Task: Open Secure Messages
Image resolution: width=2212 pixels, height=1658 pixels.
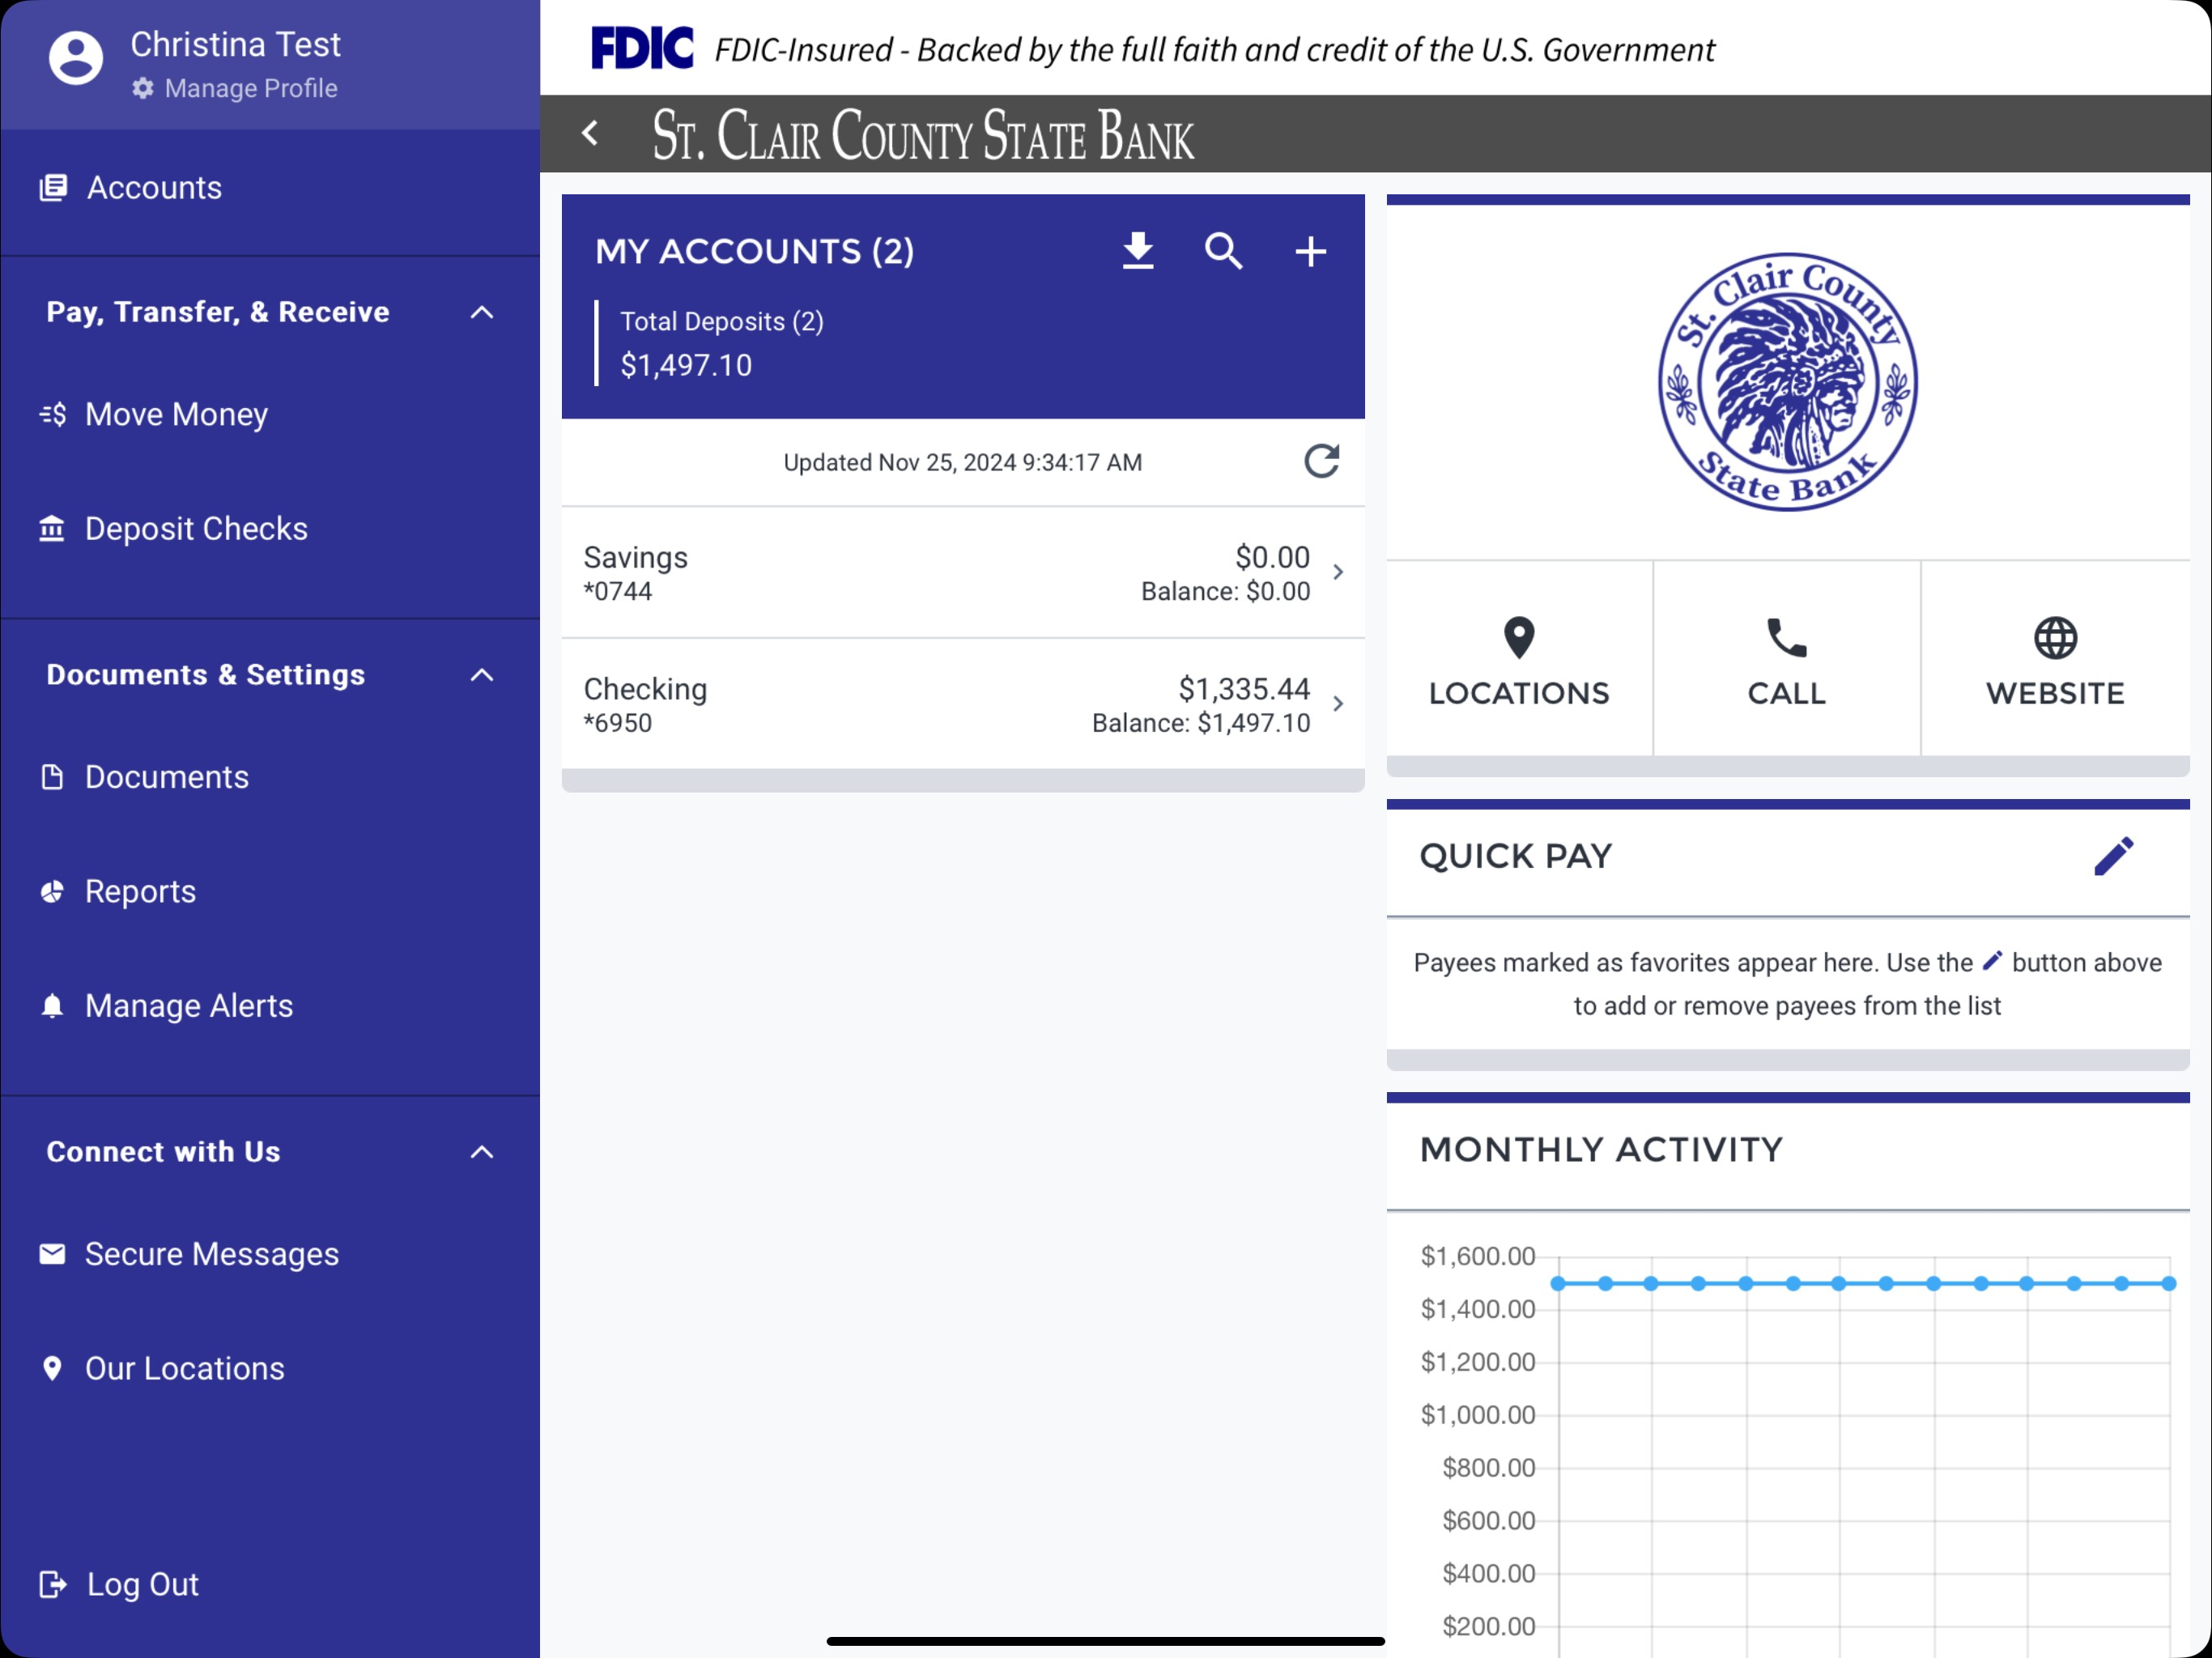Action: tap(270, 1254)
